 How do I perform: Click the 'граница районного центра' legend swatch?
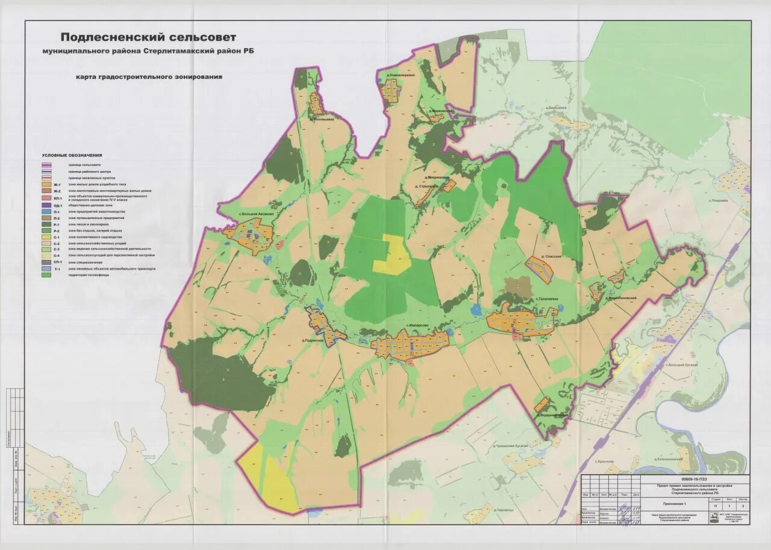pos(46,171)
